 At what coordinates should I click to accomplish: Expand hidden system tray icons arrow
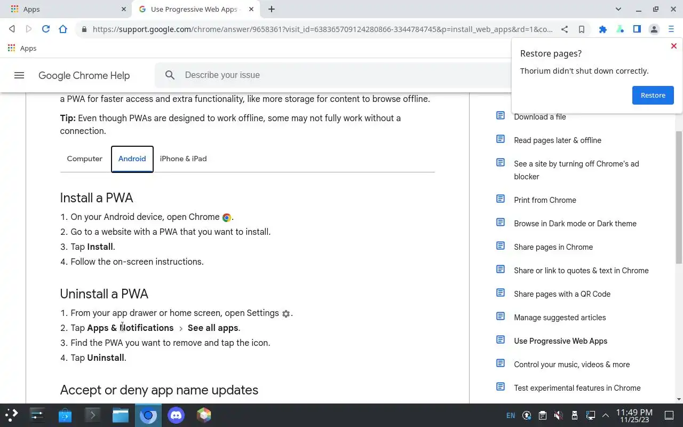[x=606, y=415]
